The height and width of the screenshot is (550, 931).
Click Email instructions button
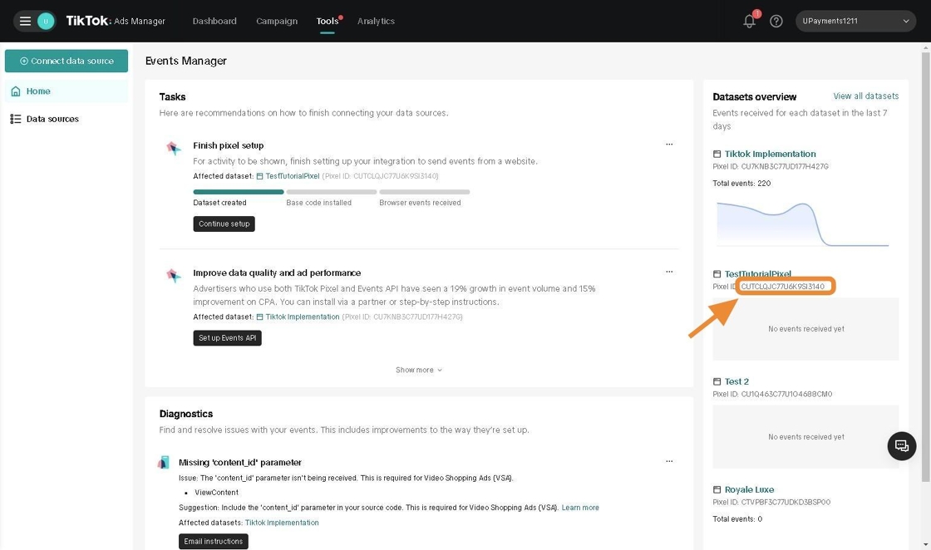tap(213, 542)
